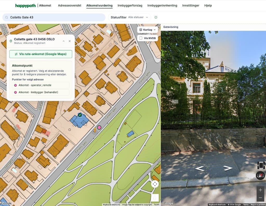Click the search magnifier icon
The width and height of the screenshot is (266, 206).
[6, 17]
